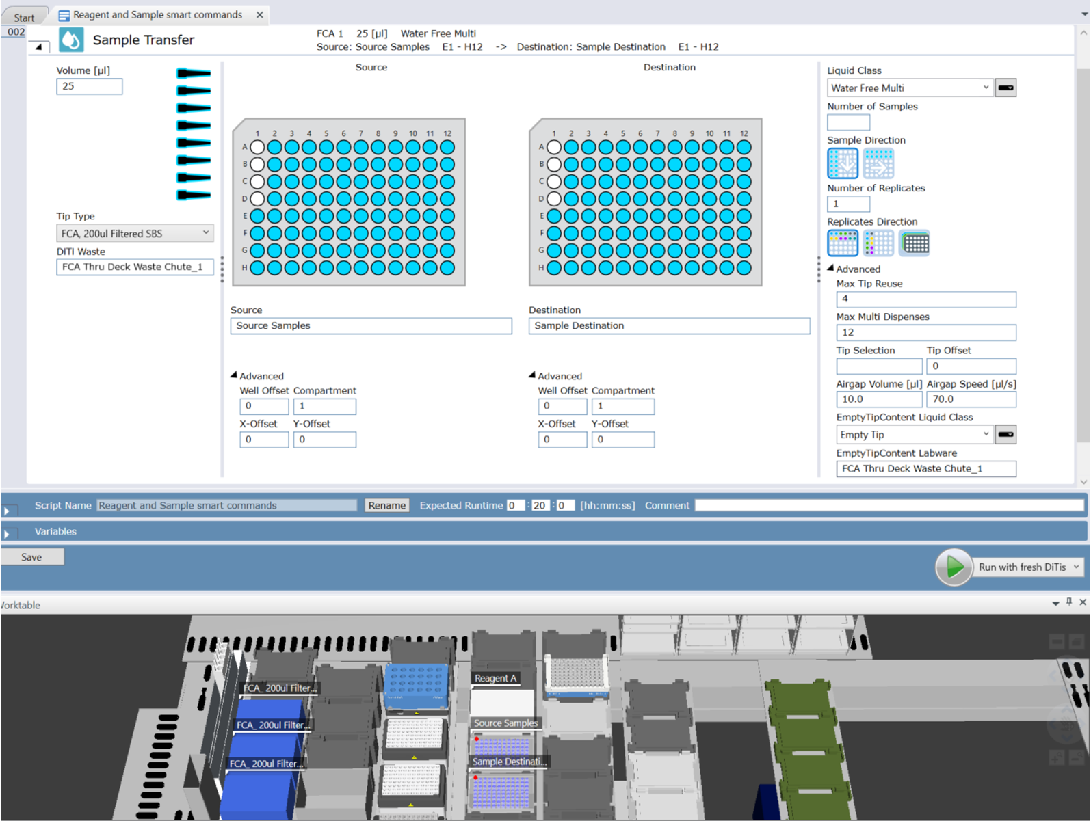Click the Sample Transfer droplet icon
The width and height of the screenshot is (1091, 821).
coord(71,40)
